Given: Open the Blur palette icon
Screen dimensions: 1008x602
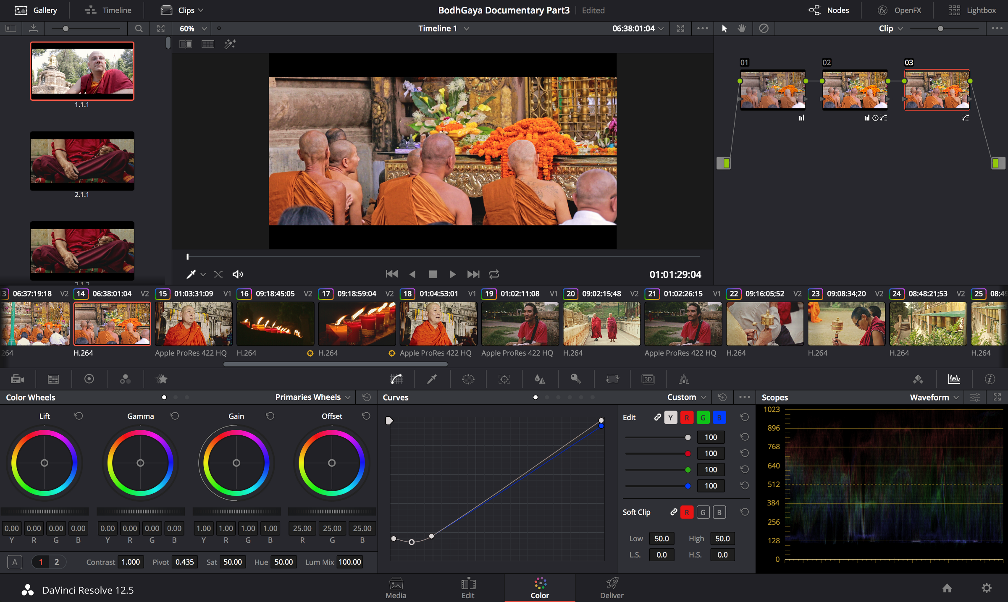Looking at the screenshot, I should tap(540, 379).
